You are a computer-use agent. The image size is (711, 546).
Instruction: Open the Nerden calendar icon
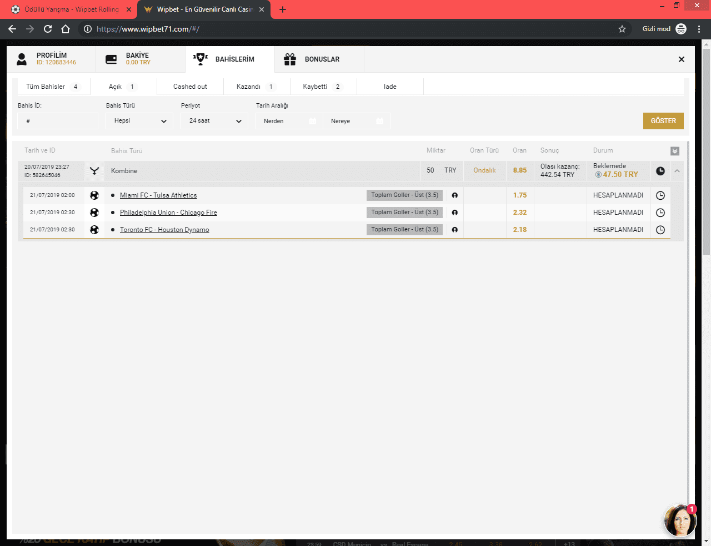tap(313, 121)
